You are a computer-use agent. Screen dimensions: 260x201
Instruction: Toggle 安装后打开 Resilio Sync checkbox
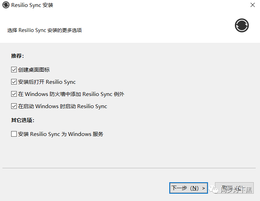(x=14, y=82)
